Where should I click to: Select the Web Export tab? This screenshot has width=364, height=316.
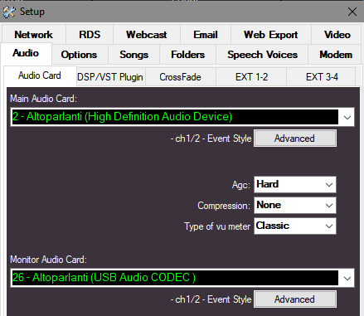point(271,35)
